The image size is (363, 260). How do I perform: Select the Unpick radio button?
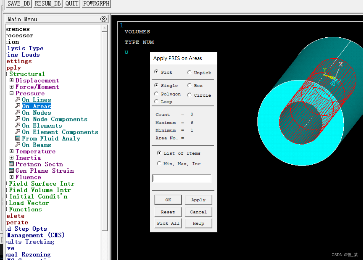[189, 72]
